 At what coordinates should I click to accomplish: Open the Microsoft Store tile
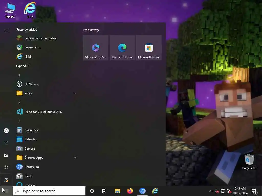(149, 48)
